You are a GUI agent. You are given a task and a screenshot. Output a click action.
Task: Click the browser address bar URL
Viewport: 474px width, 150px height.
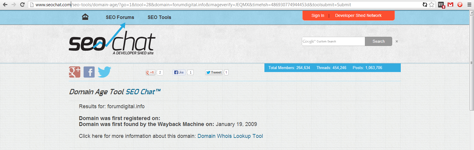pyautogui.click(x=193, y=5)
